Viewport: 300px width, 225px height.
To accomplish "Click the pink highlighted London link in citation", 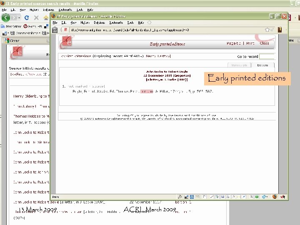I will [147, 91].
